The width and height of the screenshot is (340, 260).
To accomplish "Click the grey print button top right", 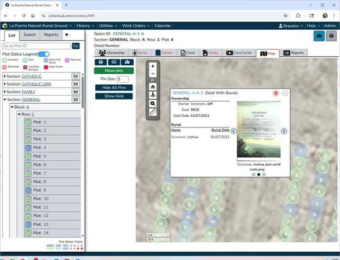I will click(331, 36).
